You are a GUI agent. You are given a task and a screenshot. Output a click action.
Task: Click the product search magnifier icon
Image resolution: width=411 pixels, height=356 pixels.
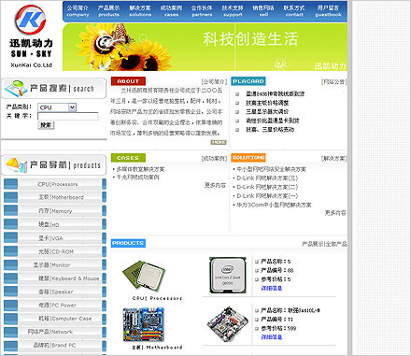[x=16, y=89]
